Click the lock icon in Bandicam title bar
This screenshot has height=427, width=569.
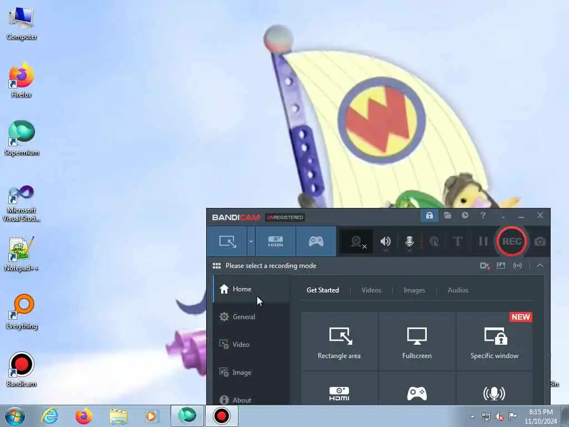[430, 216]
